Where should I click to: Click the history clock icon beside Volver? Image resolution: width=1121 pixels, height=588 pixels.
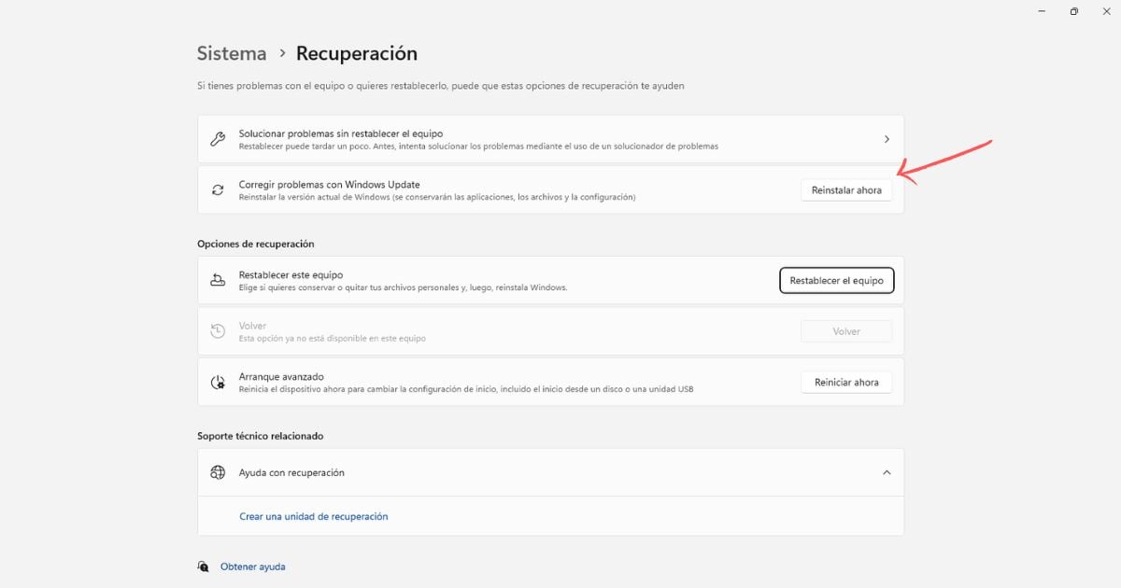[x=218, y=331]
